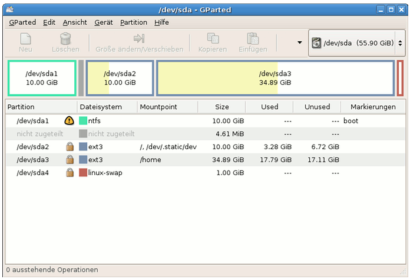The width and height of the screenshot is (410, 279).
Task: Click the green ntfs color swatch
Action: (x=83, y=121)
